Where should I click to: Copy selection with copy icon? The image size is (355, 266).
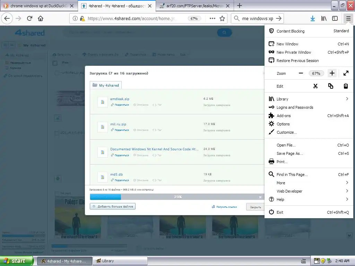coord(330,86)
